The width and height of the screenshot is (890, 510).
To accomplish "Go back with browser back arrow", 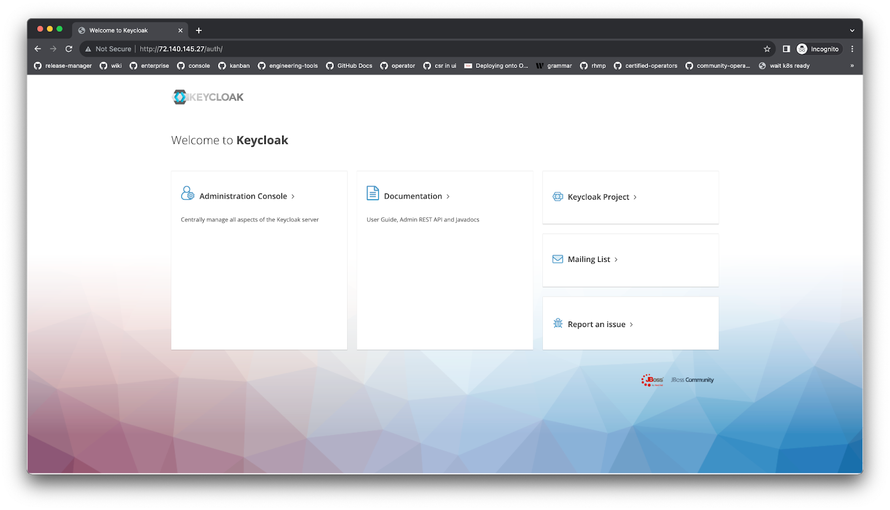I will 38,49.
